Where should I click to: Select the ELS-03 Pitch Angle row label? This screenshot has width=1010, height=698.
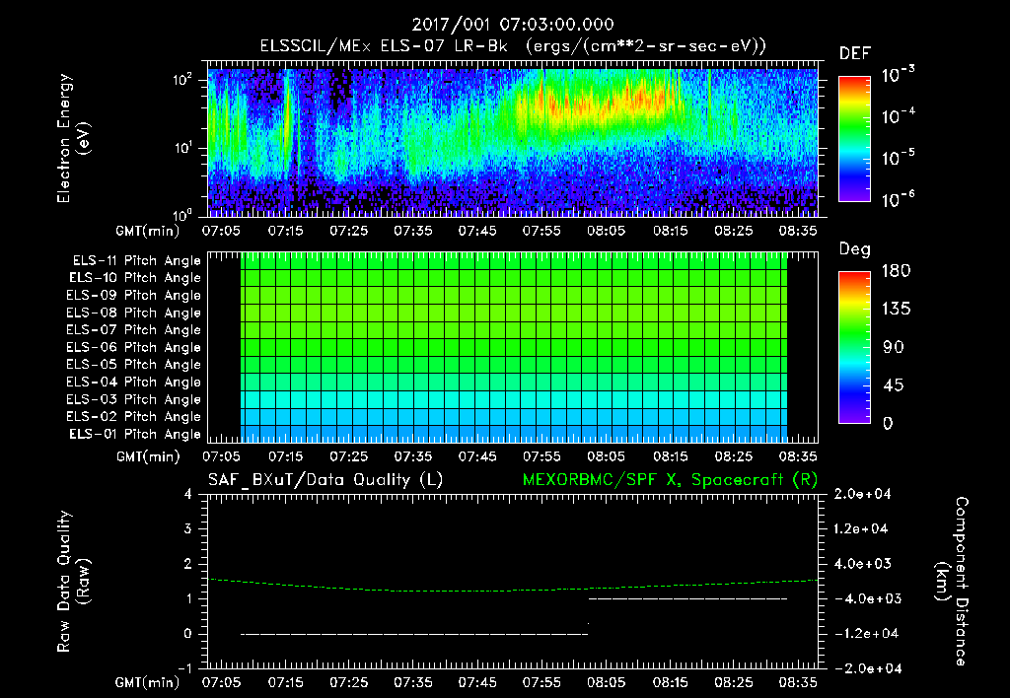134,400
